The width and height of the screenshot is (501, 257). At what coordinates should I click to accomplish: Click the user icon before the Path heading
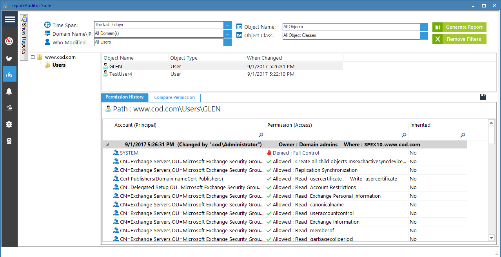[108, 109]
